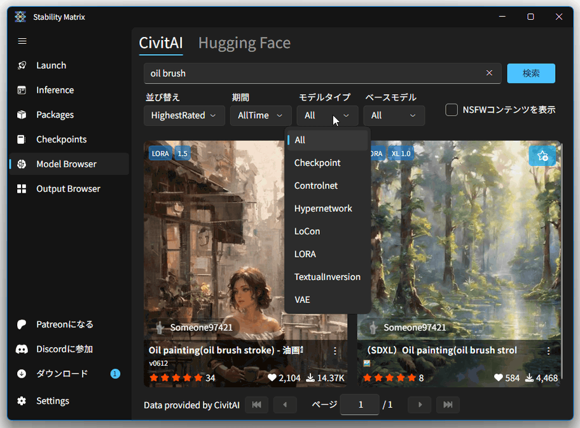Click the blue search (検索) button
Image resolution: width=580 pixels, height=428 pixels.
531,73
